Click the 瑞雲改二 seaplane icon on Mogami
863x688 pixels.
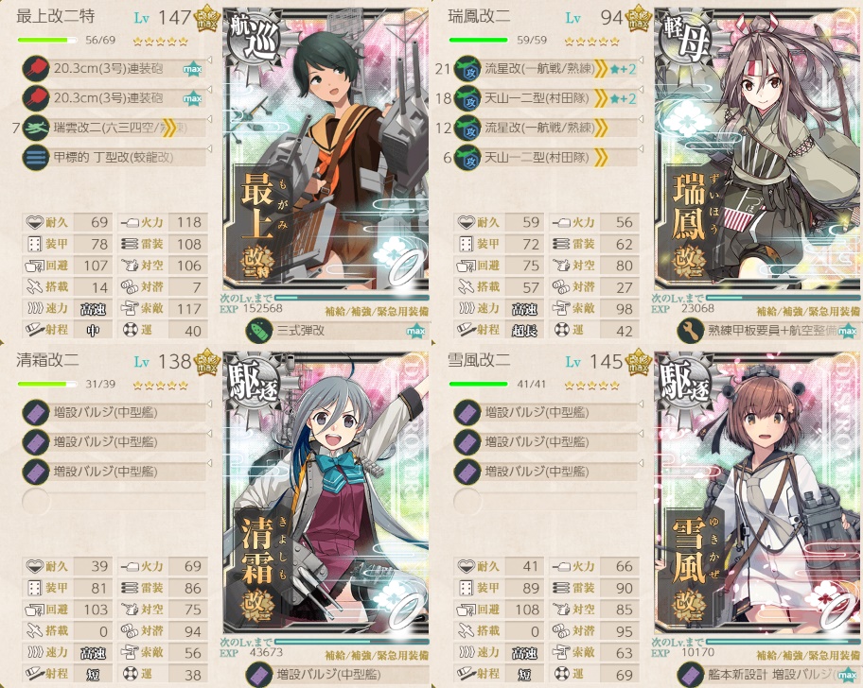tap(36, 128)
